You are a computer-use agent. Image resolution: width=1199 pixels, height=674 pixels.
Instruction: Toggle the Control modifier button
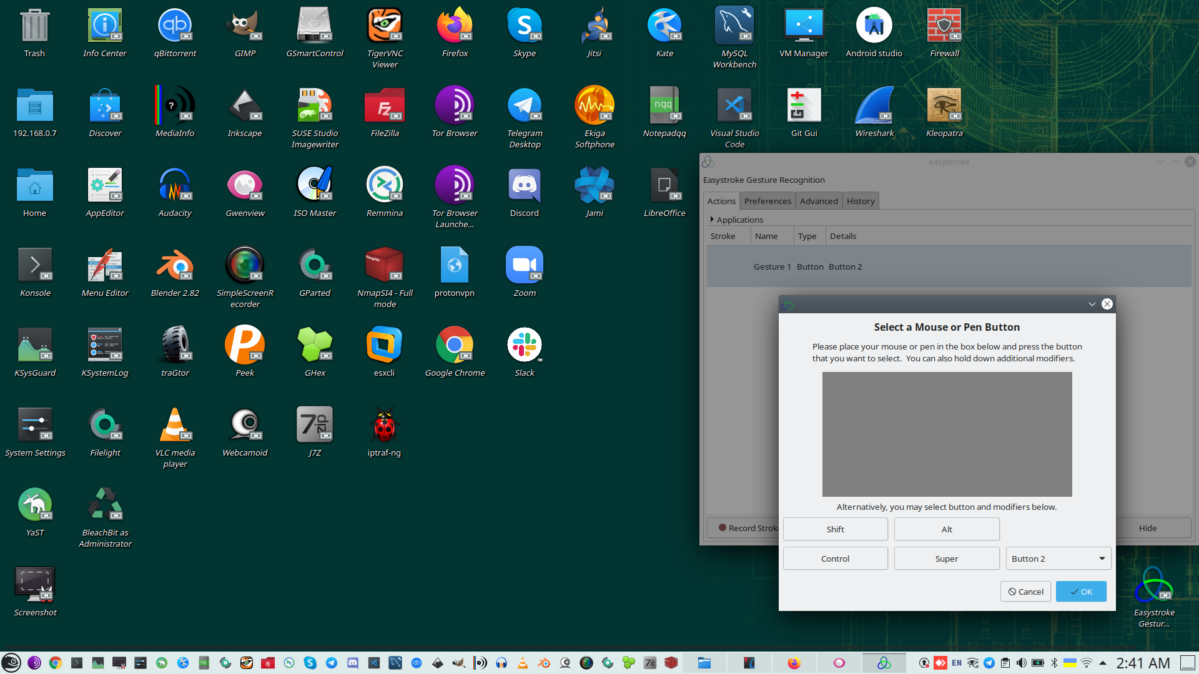[x=835, y=559]
